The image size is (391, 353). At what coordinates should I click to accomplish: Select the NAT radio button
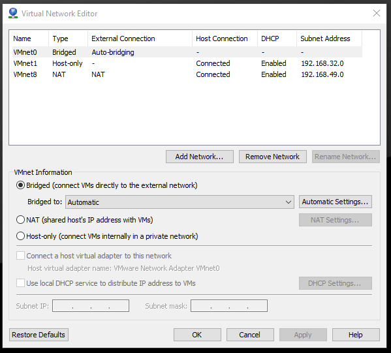tap(20, 220)
